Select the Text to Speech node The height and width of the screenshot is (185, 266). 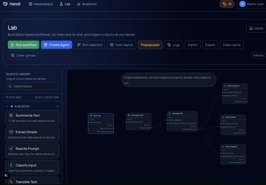click(233, 154)
